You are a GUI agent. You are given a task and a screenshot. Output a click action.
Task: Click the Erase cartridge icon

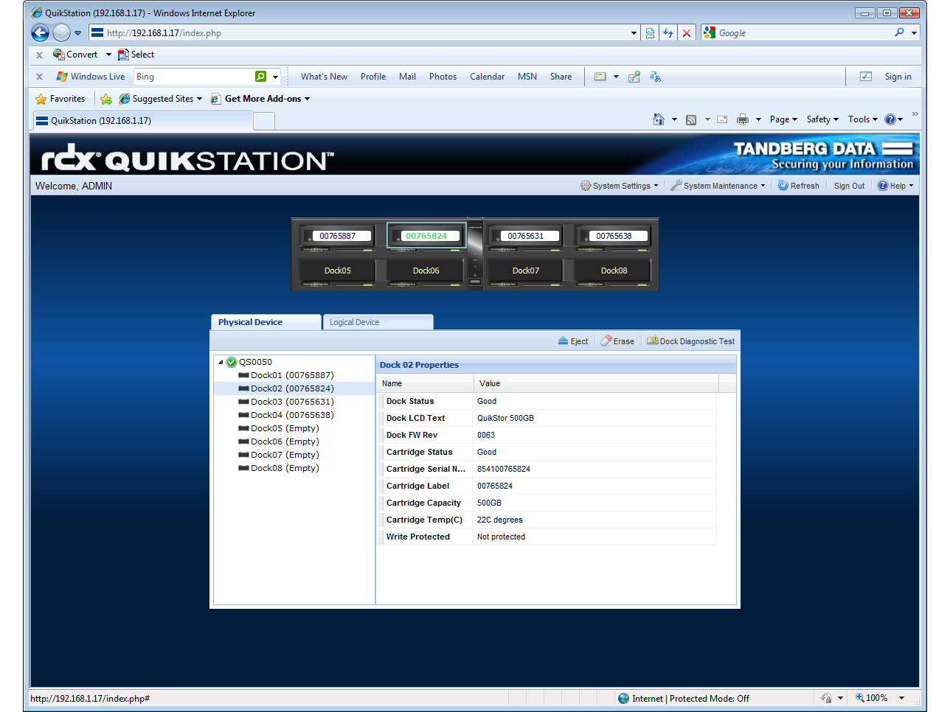[607, 341]
